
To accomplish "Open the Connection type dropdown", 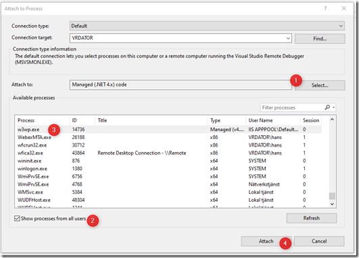I will pyautogui.click(x=207, y=26).
